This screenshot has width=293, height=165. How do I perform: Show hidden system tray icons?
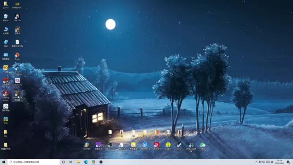tap(256, 162)
